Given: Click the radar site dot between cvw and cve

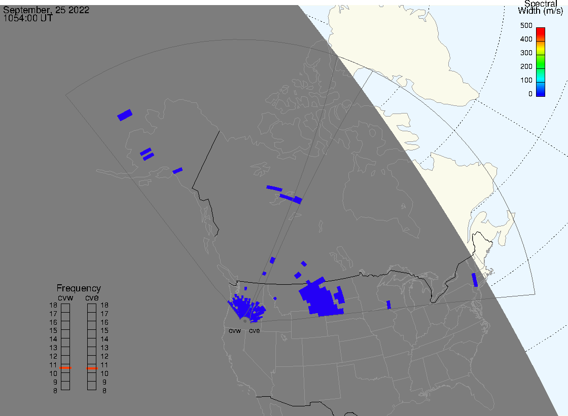Looking at the screenshot, I should click(x=245, y=321).
